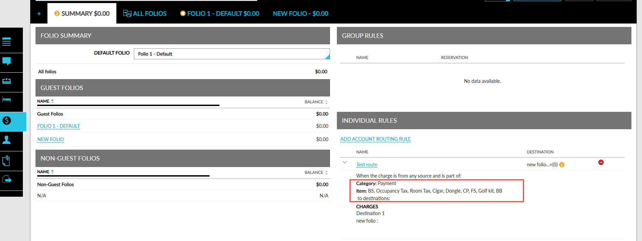Select the 'Guest Folios' summary row
This screenshot has width=642, height=241.
(x=183, y=114)
